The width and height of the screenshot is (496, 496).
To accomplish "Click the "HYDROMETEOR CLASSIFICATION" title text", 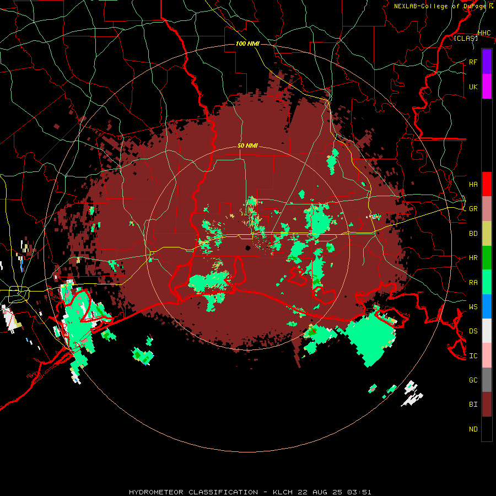I will pos(193,492).
